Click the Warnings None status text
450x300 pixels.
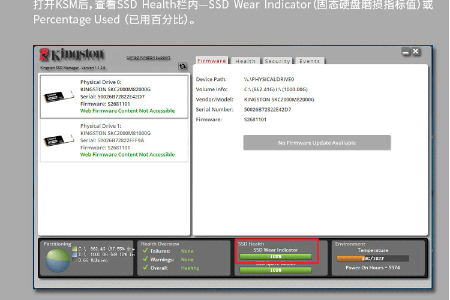[187, 260]
